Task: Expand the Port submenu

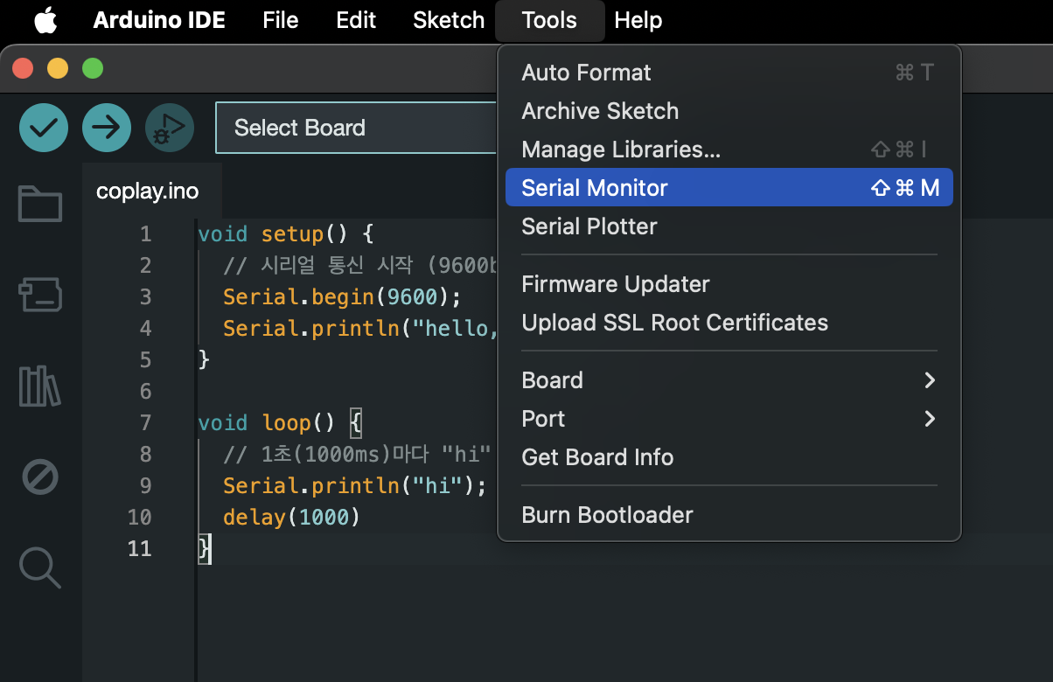Action: point(729,419)
